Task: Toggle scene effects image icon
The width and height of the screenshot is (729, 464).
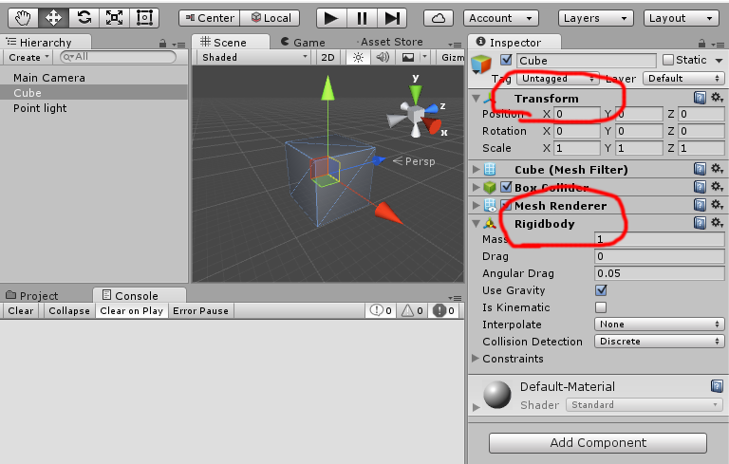Action: pyautogui.click(x=408, y=57)
